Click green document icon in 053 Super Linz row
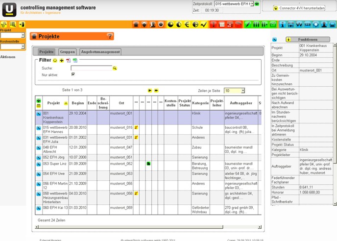 coord(148,164)
